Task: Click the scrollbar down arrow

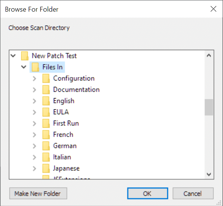Action: (209, 174)
